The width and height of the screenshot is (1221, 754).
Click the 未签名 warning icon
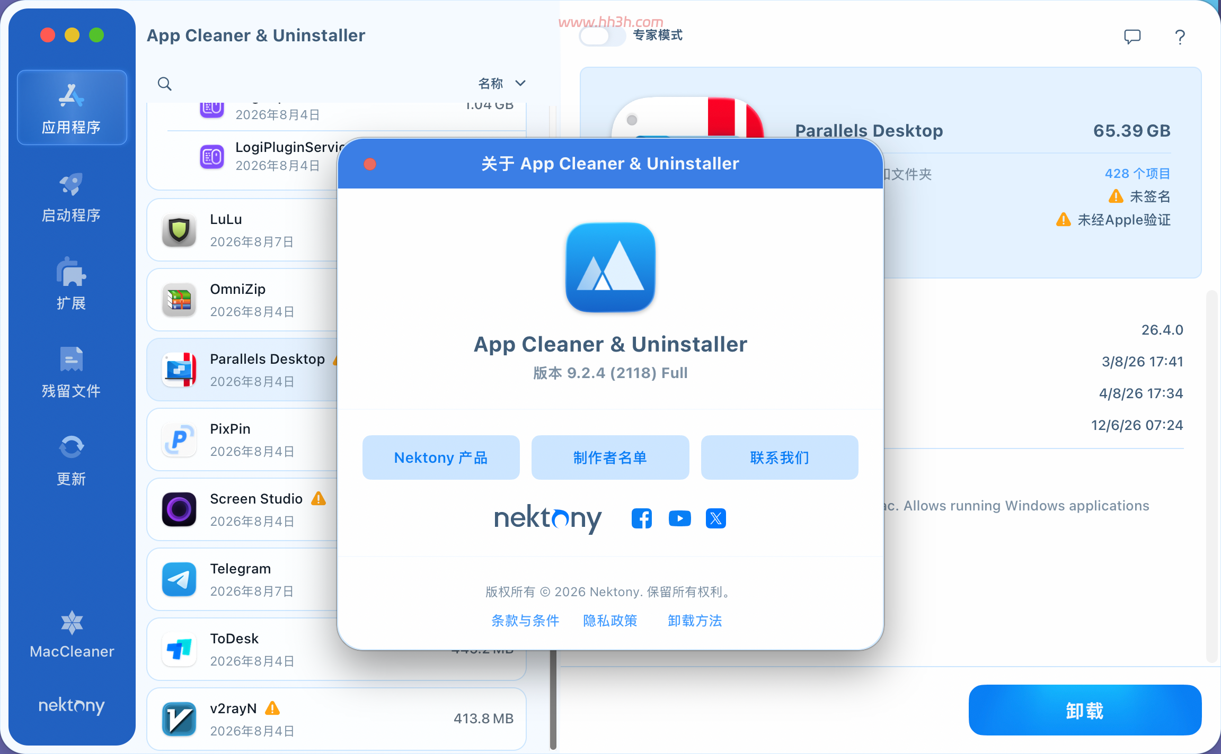point(1116,196)
